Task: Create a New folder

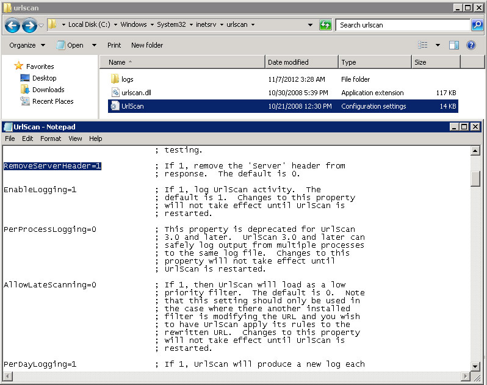Action: tap(147, 45)
